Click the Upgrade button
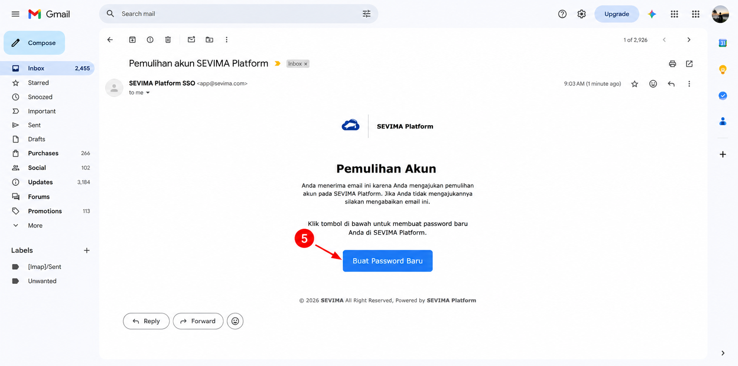The image size is (738, 366). [x=617, y=14]
